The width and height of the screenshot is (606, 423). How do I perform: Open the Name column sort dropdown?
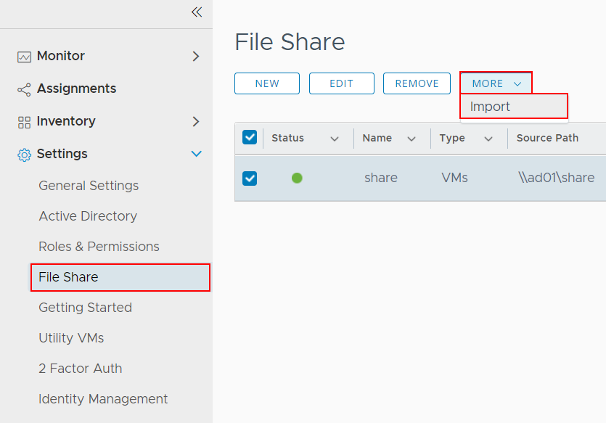[x=411, y=139]
